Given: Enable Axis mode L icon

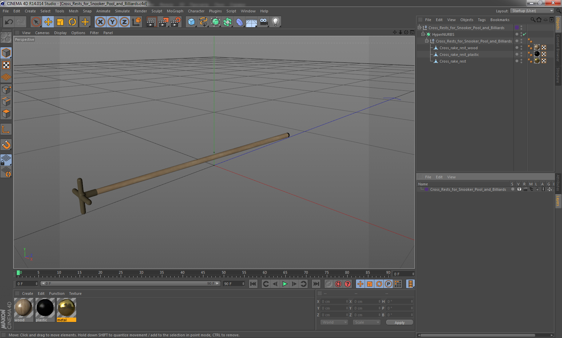Looking at the screenshot, I should click(x=6, y=130).
